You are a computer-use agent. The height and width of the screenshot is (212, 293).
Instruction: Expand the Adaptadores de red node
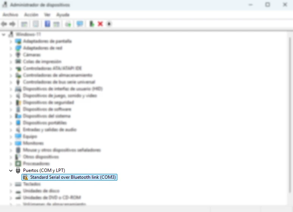point(11,48)
